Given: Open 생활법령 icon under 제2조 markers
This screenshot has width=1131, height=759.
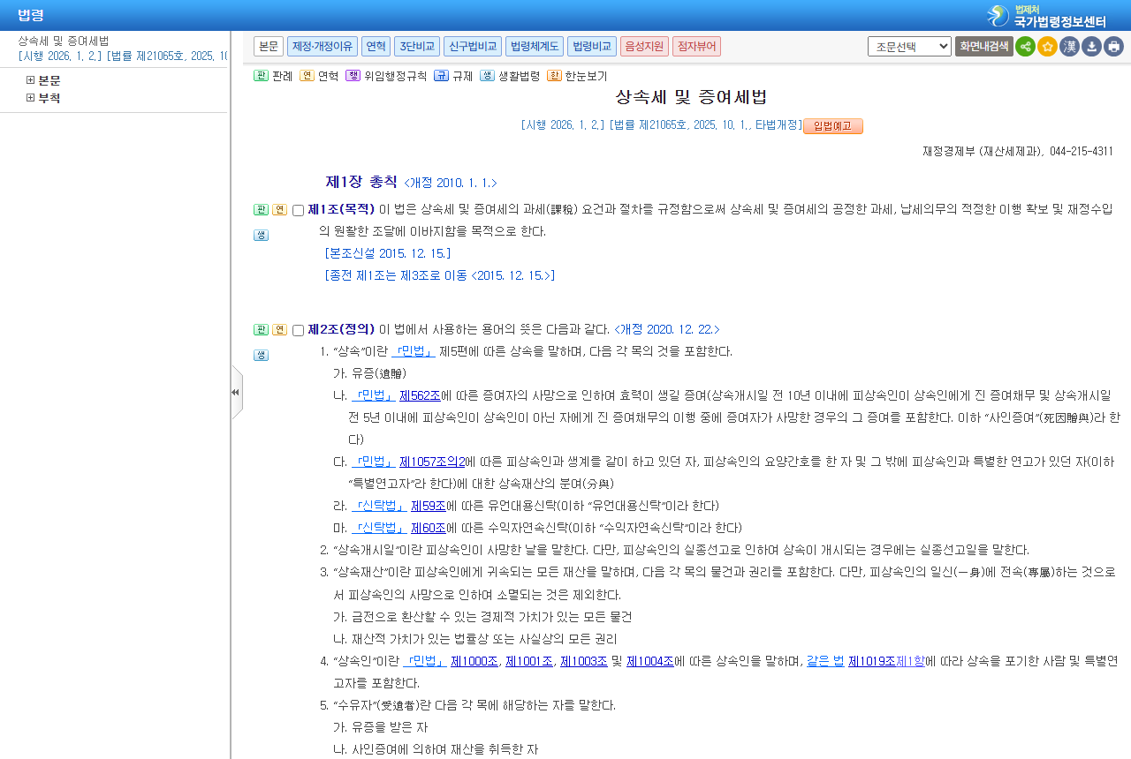Looking at the screenshot, I should [261, 355].
